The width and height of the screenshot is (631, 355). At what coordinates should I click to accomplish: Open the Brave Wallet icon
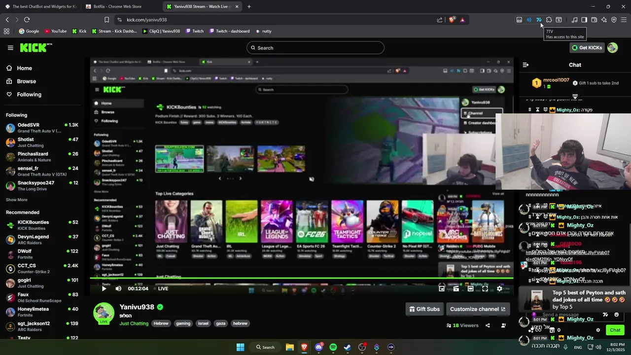[594, 20]
